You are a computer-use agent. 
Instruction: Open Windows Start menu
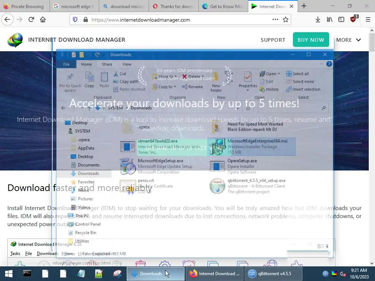tap(9, 274)
